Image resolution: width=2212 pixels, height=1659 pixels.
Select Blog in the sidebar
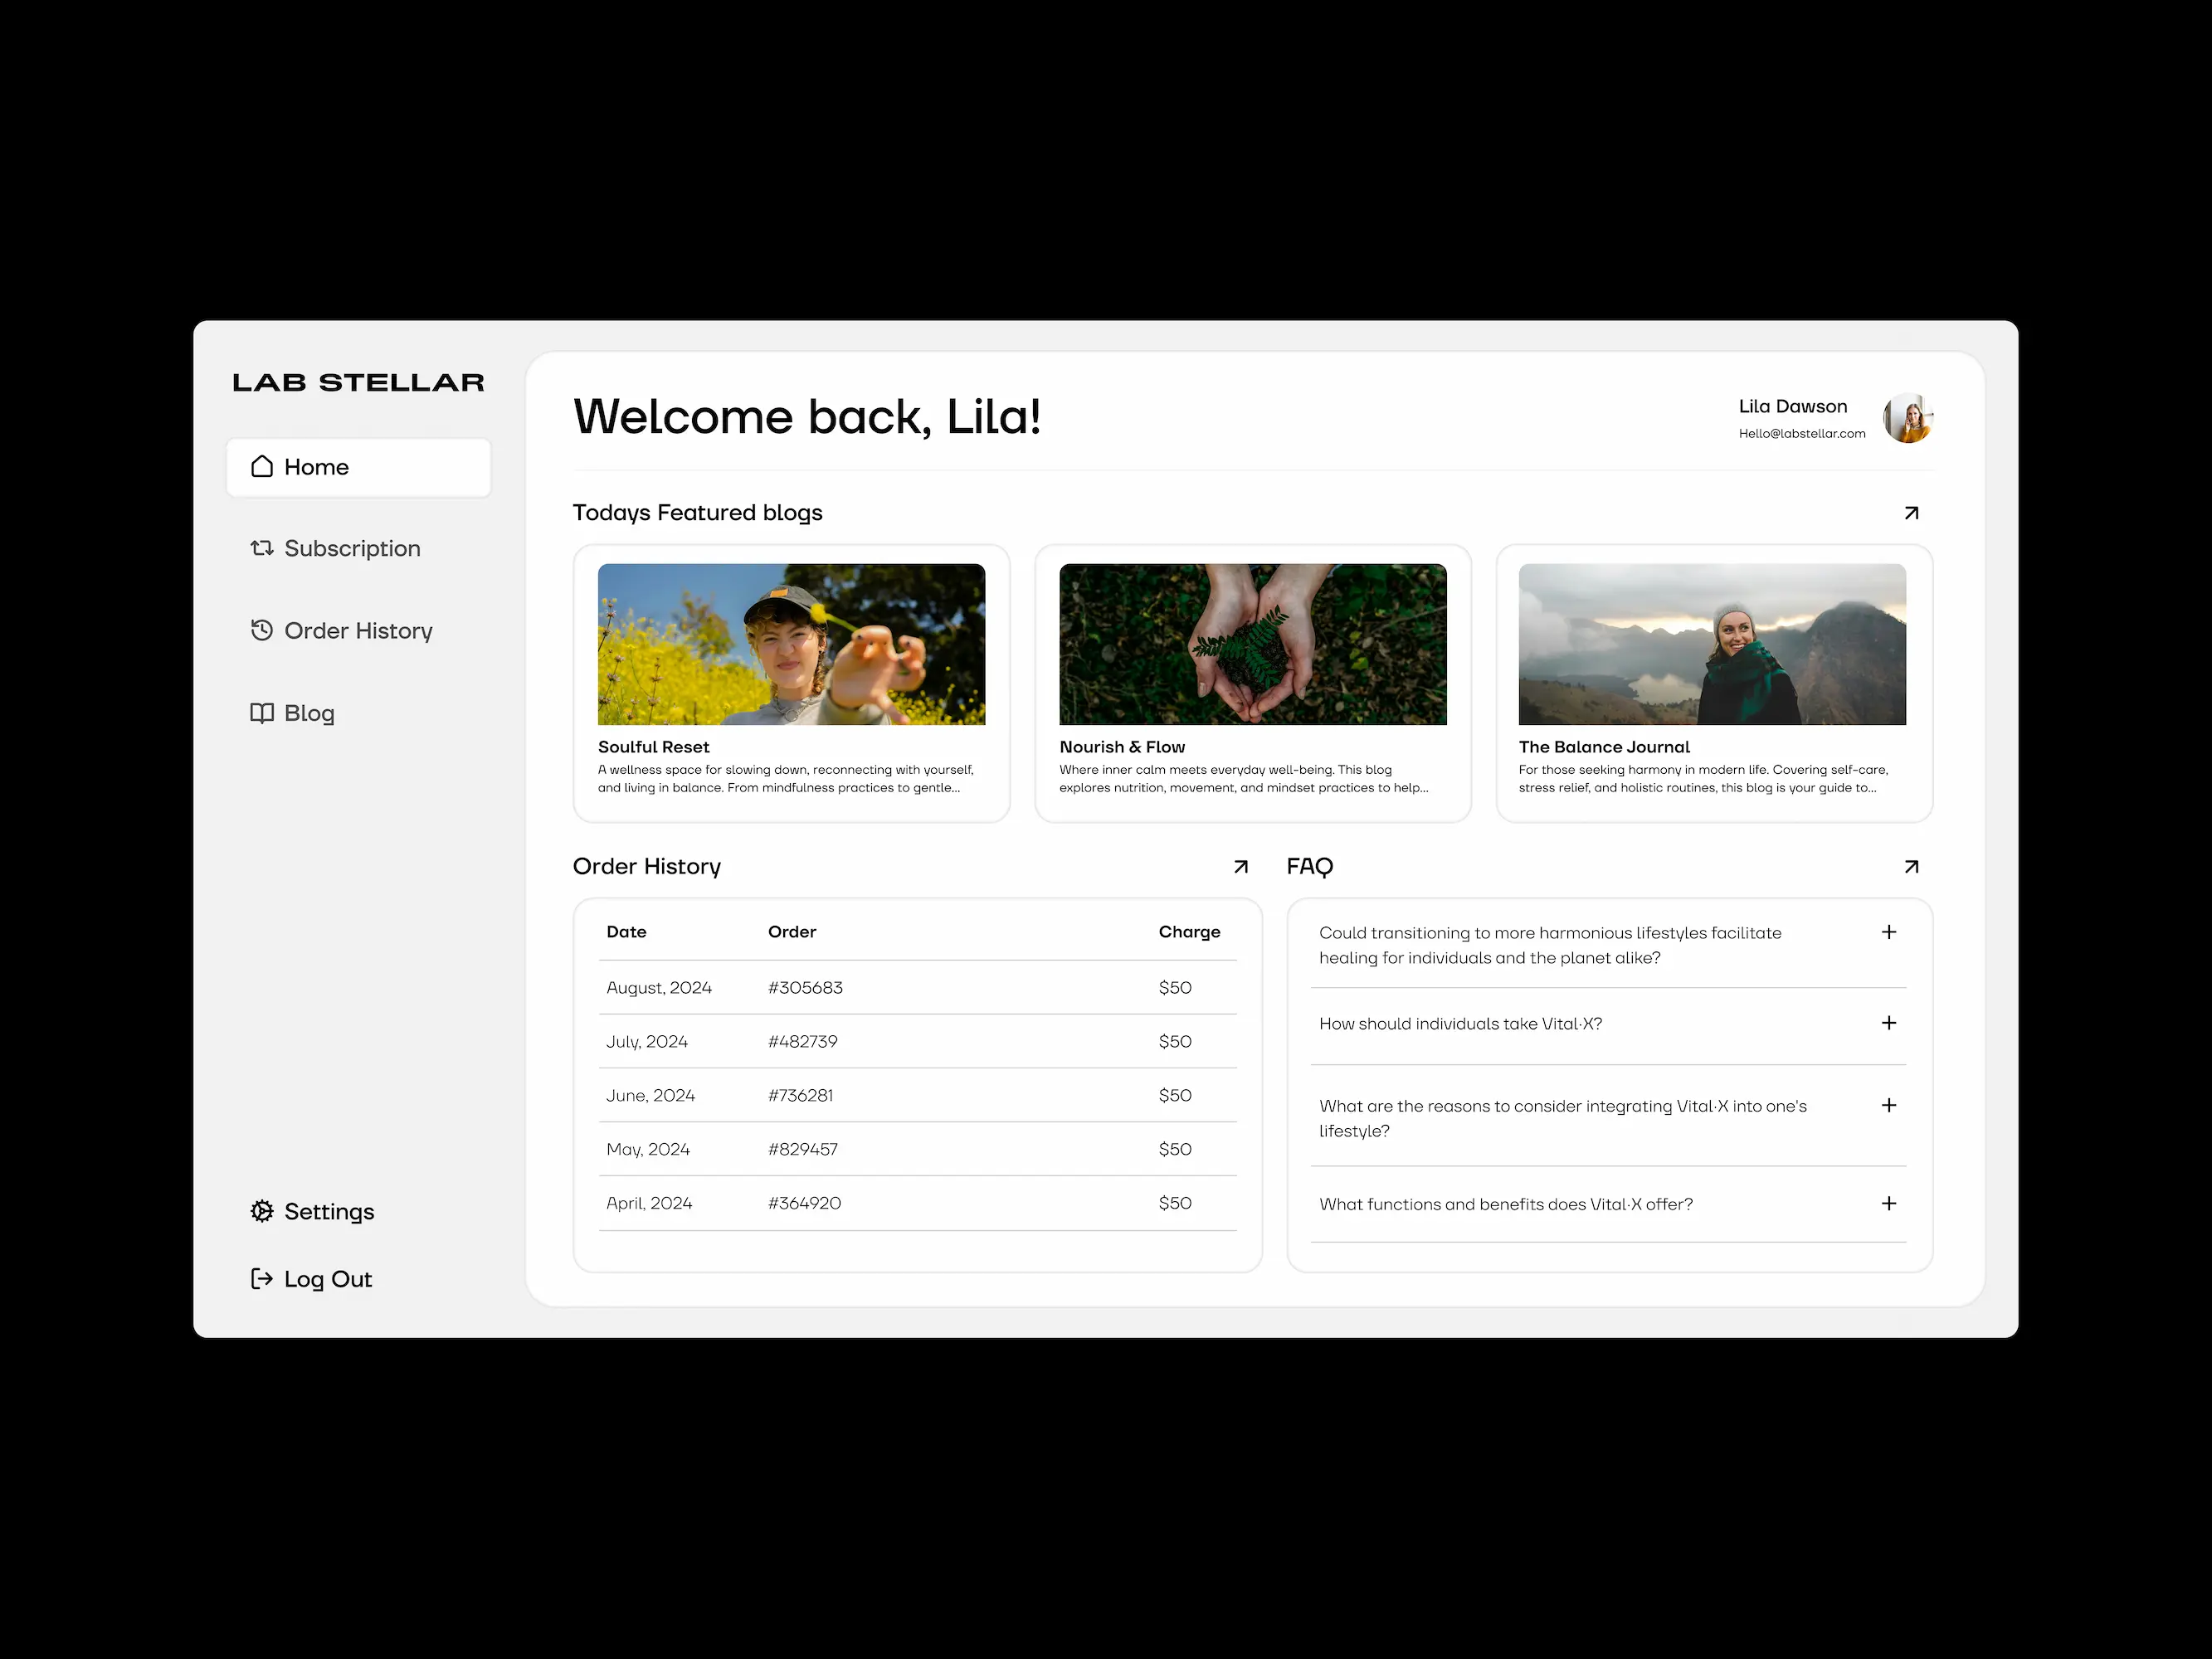[309, 713]
